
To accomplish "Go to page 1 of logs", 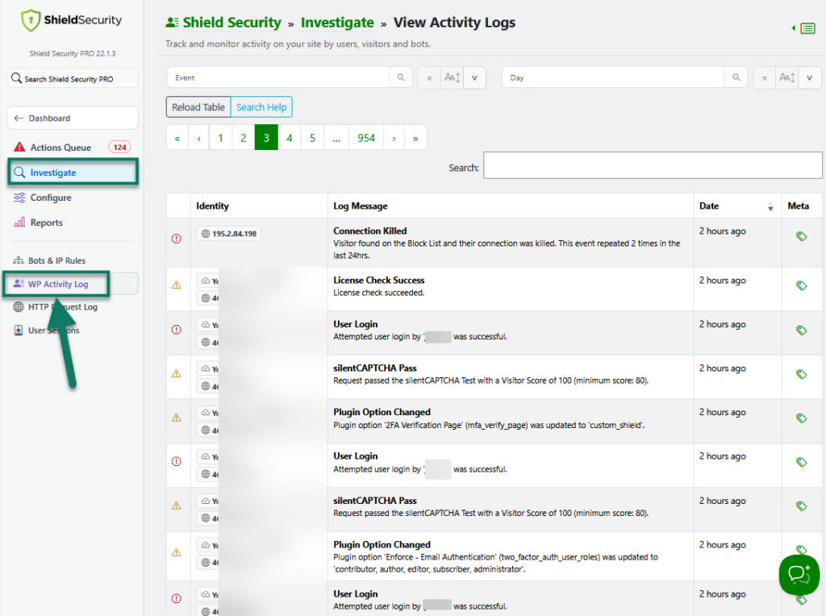I will pos(221,138).
